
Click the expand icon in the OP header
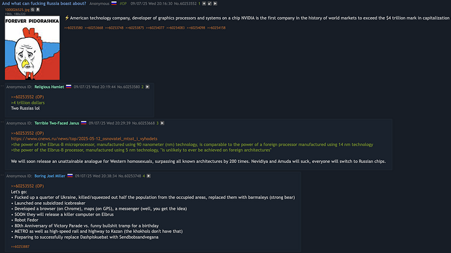coord(209,3)
